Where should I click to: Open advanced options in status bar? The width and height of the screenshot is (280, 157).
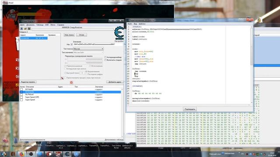[x=32, y=140]
